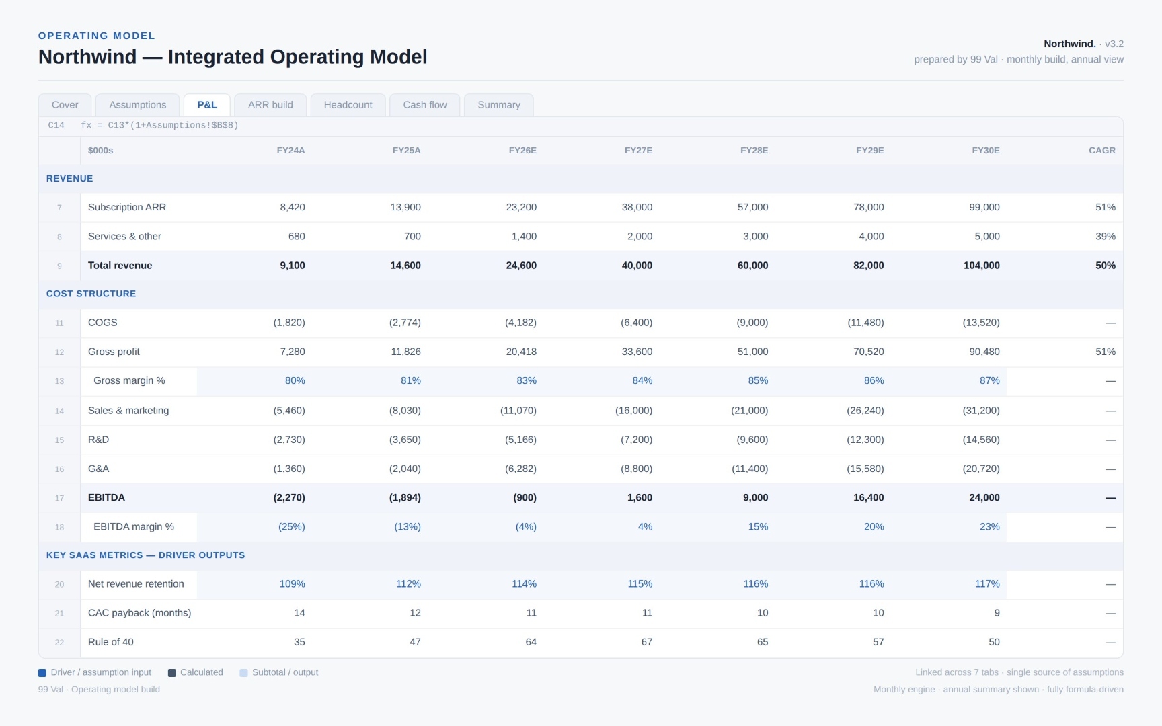The image size is (1162, 726).
Task: Select the P&L tab
Action: [x=207, y=105]
